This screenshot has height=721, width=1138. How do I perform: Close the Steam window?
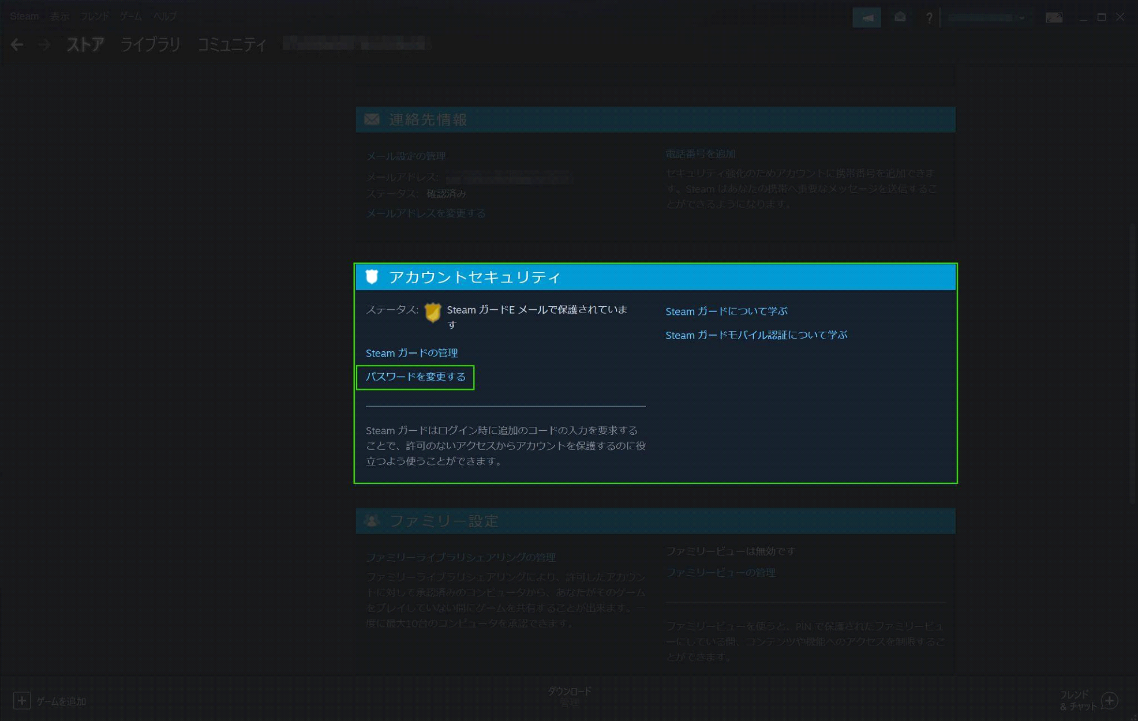pos(1120,17)
